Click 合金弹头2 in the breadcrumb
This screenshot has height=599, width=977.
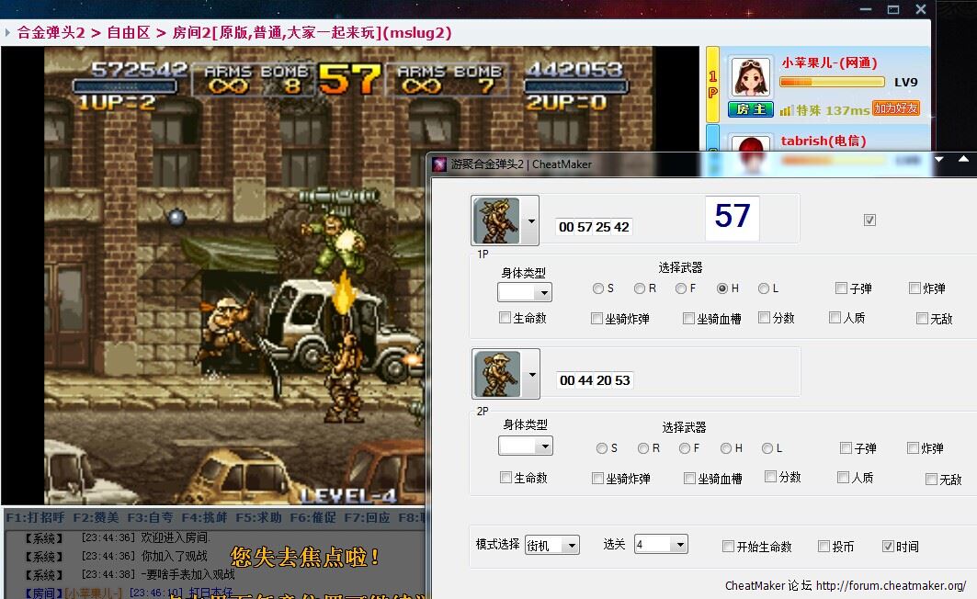point(51,33)
